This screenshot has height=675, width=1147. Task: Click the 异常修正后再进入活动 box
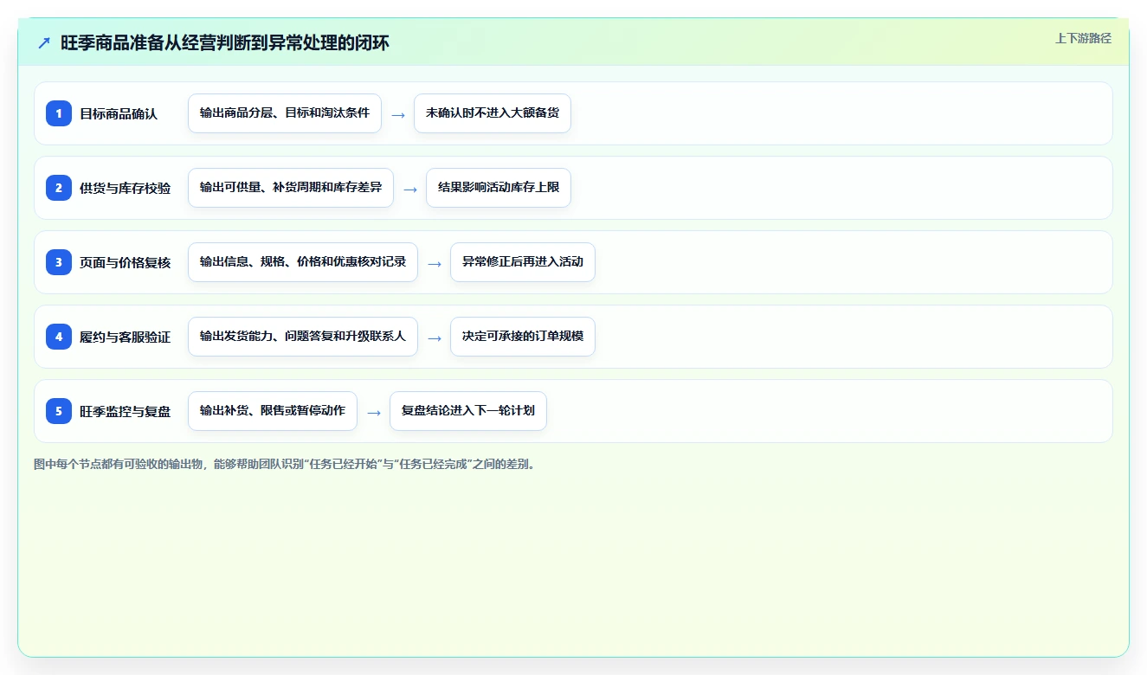[x=523, y=262]
